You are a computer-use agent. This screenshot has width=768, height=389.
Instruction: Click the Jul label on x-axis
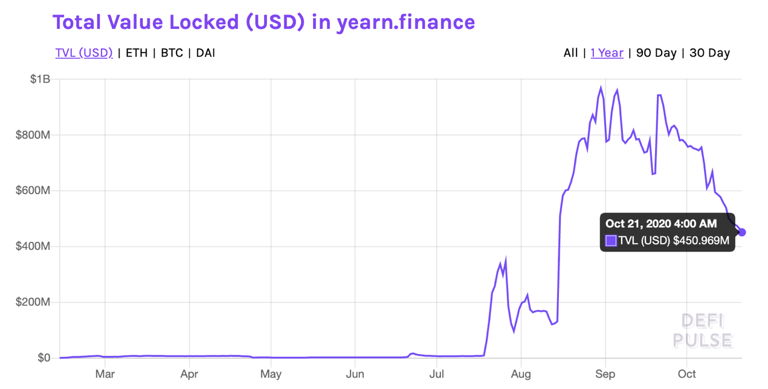tap(436, 375)
